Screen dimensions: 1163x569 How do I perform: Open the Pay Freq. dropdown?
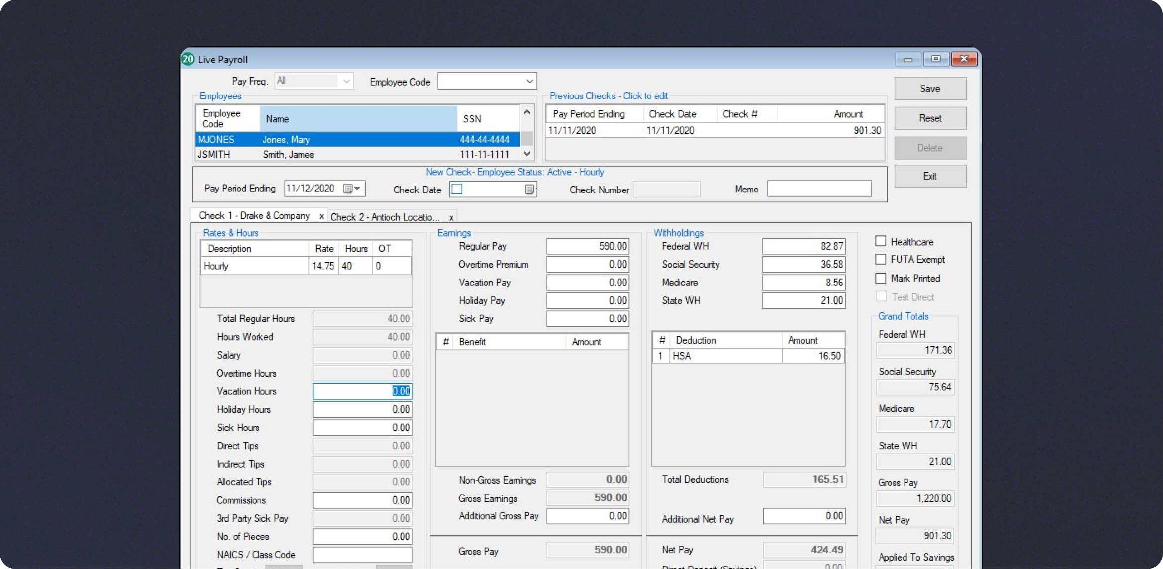click(x=346, y=81)
